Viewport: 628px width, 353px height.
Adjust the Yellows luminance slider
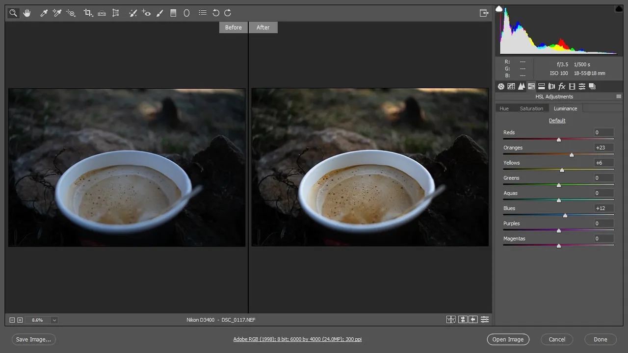pos(562,170)
